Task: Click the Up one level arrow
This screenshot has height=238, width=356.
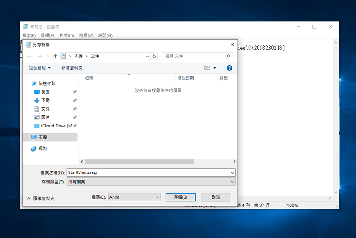Action: click(55, 57)
